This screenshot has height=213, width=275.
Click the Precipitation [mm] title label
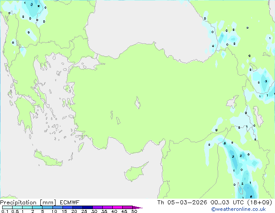tap(28, 203)
